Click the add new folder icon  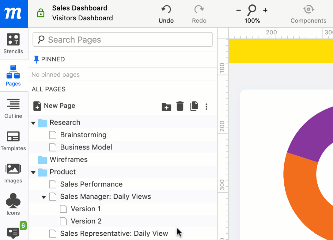[x=166, y=106]
